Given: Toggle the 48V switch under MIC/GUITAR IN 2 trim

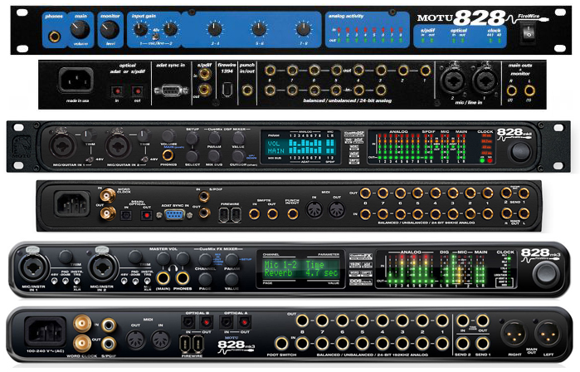Looking at the screenshot, I should 145,159.
